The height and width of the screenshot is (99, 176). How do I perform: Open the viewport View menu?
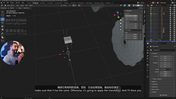[18, 5]
